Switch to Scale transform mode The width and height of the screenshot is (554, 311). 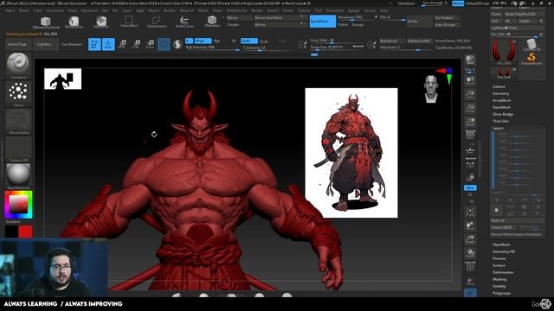136,44
